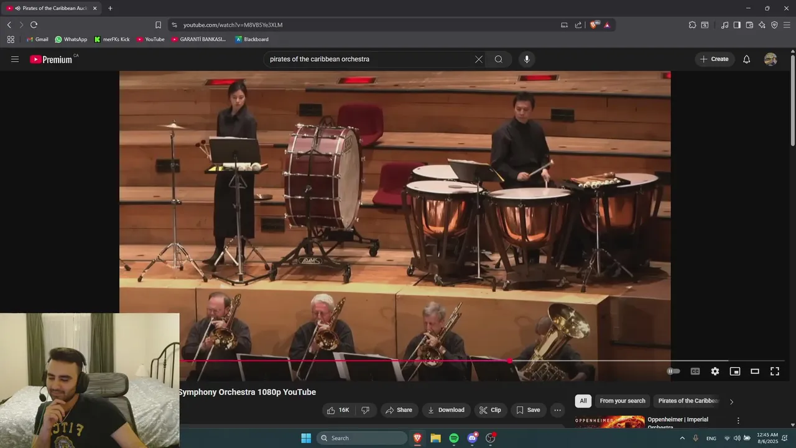The height and width of the screenshot is (448, 796).
Task: Select From your search chip
Action: pyautogui.click(x=622, y=401)
